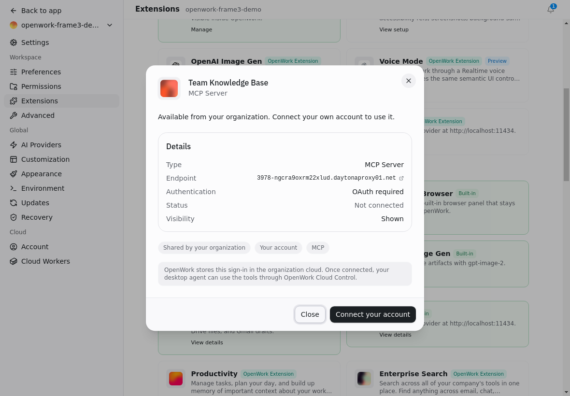Open the Updates section

pos(61,203)
